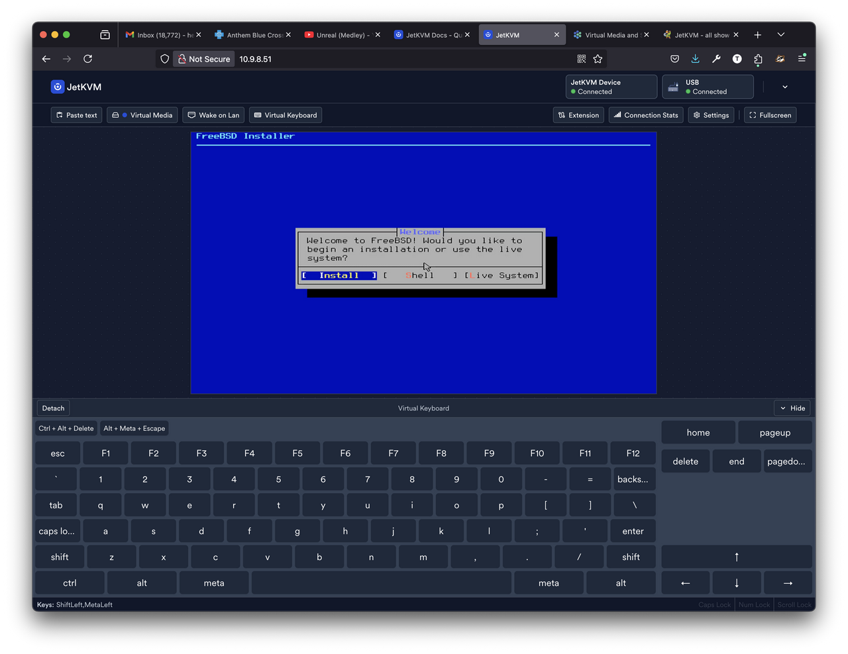Toggle the ctrl virtual key
The width and height of the screenshot is (848, 654).
click(x=70, y=583)
